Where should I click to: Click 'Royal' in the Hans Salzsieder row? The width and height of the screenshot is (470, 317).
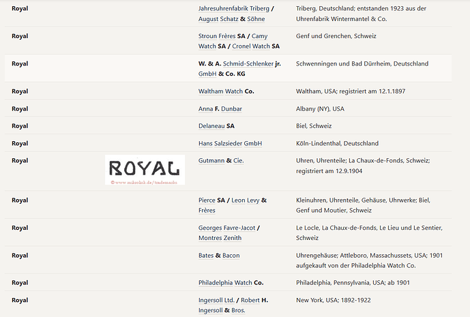[x=20, y=144]
